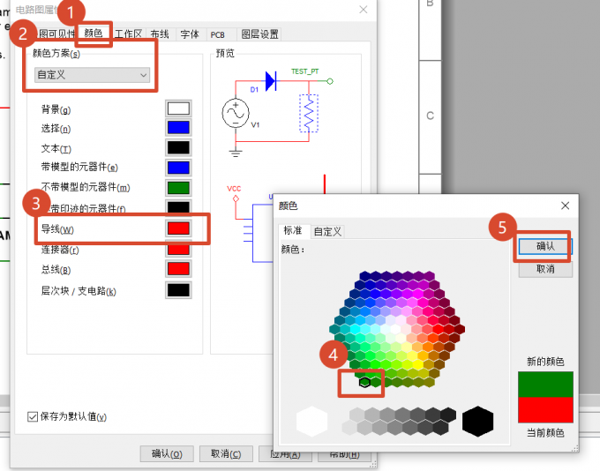Click the 层次块/支电路 black swatch
This screenshot has width=600, height=471.
pos(178,290)
